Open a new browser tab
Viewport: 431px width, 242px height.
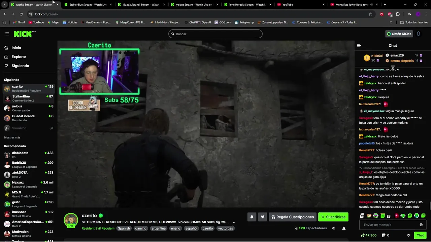(x=385, y=5)
